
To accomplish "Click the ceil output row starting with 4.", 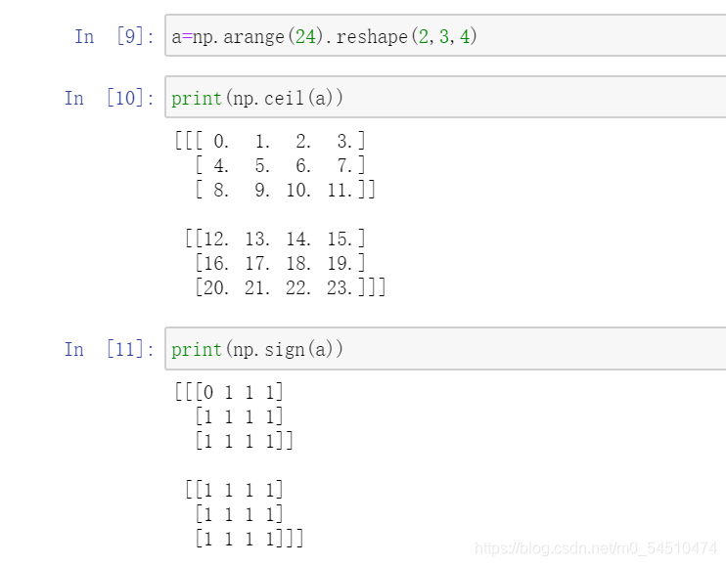I will (x=281, y=165).
